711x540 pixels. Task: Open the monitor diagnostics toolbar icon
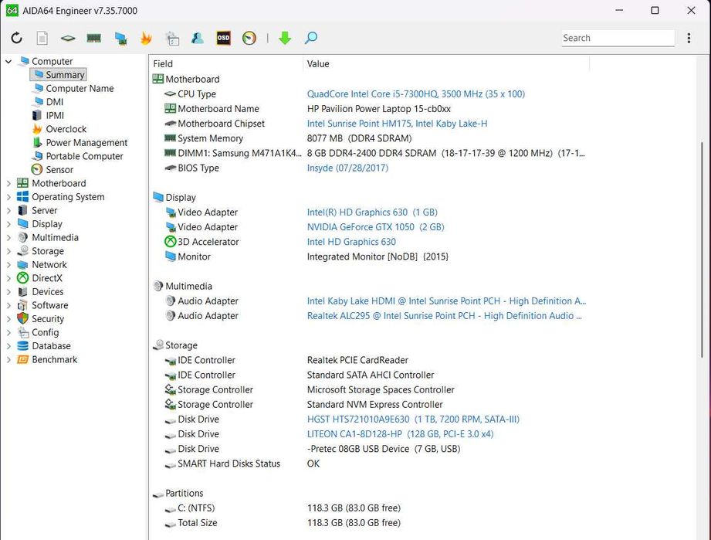tap(120, 39)
